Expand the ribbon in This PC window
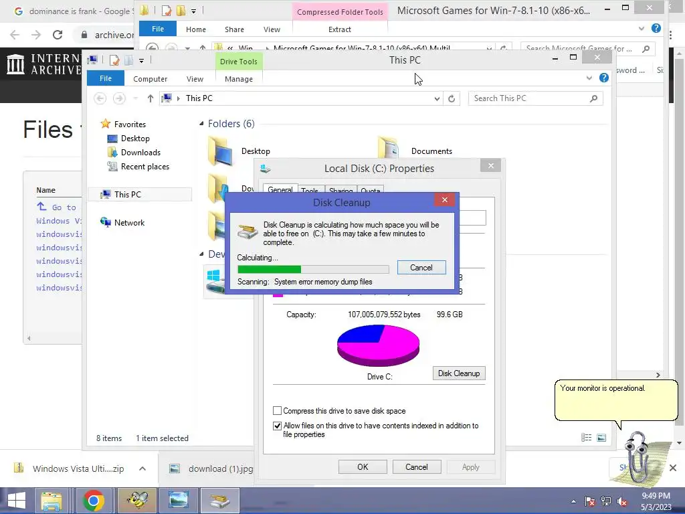Viewport: 685px width, 514px height. point(589,78)
